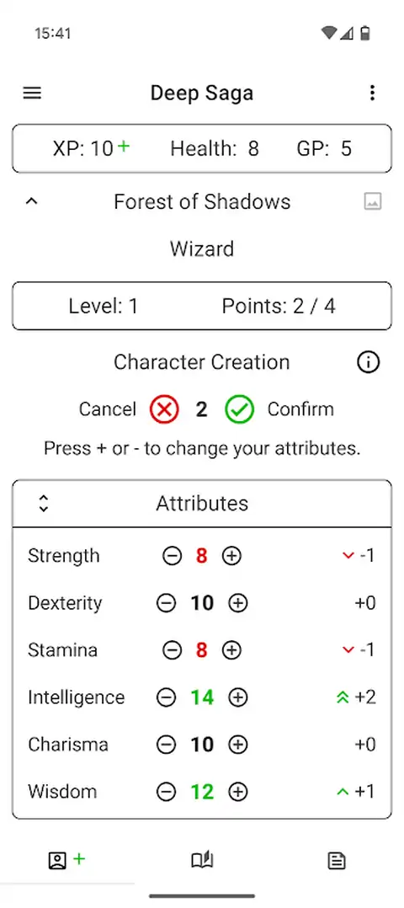Confirm attributes with green checkmark icon
The image size is (404, 908).
240,409
